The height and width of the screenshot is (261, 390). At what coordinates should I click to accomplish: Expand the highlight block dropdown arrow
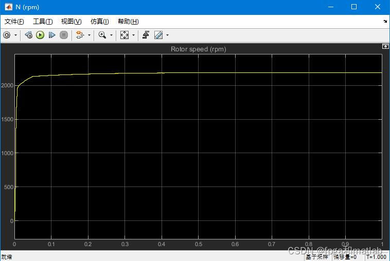pyautogui.click(x=89, y=35)
